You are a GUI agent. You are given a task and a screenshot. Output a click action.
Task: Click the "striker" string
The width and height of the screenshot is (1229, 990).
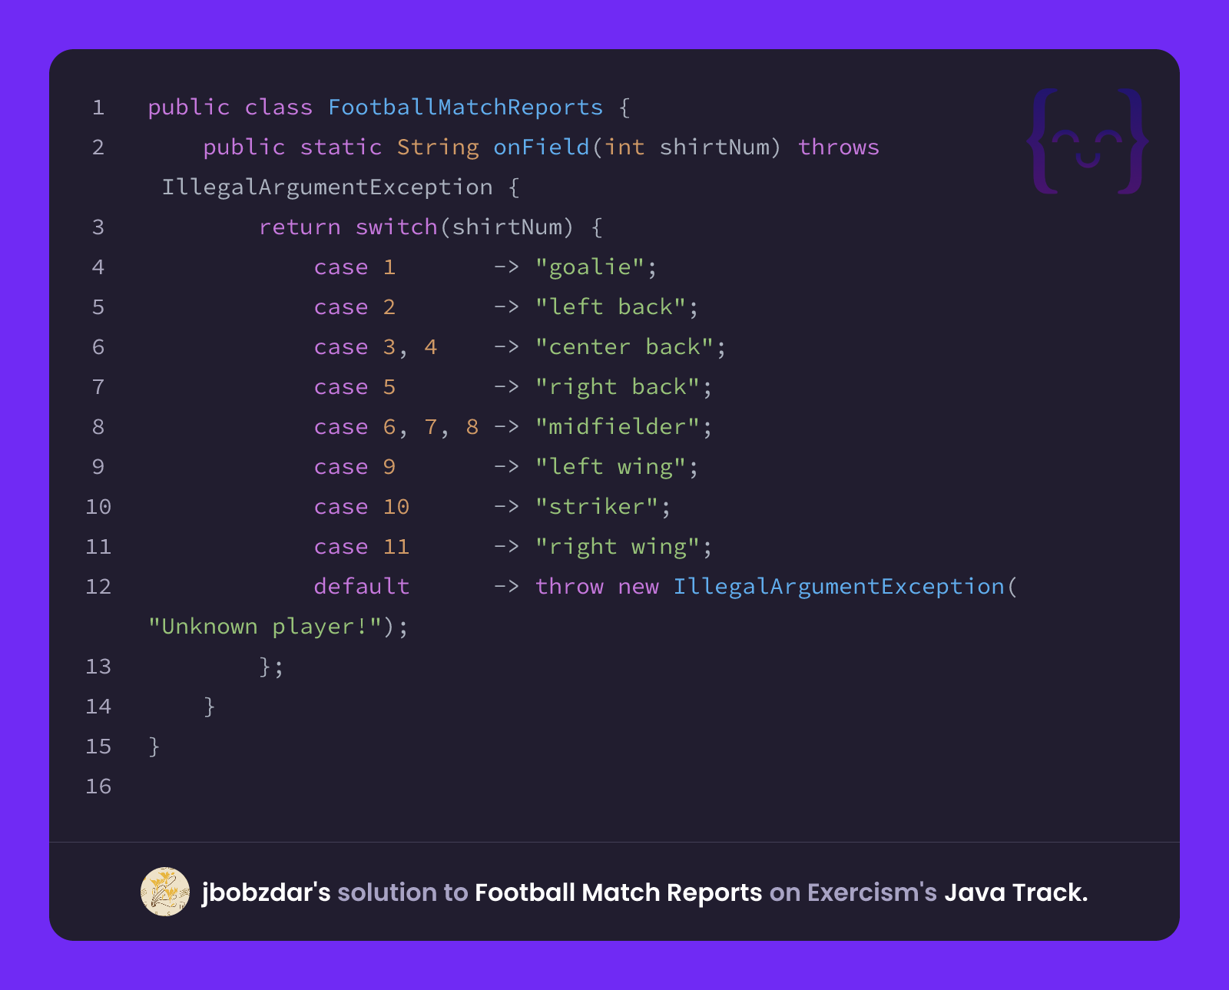point(596,507)
